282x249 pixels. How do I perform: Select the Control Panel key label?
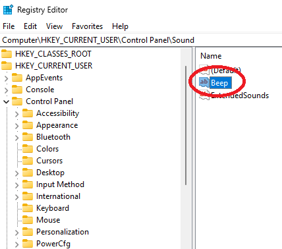pyautogui.click(x=49, y=101)
